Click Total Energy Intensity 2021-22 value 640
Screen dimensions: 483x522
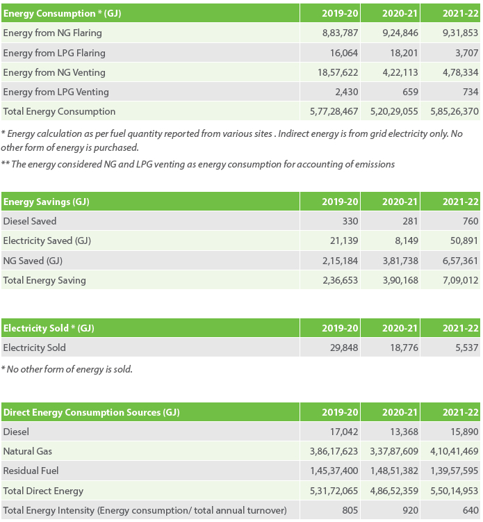coord(470,510)
